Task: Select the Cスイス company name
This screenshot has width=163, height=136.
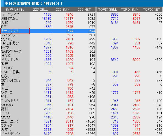Action: 7,126
